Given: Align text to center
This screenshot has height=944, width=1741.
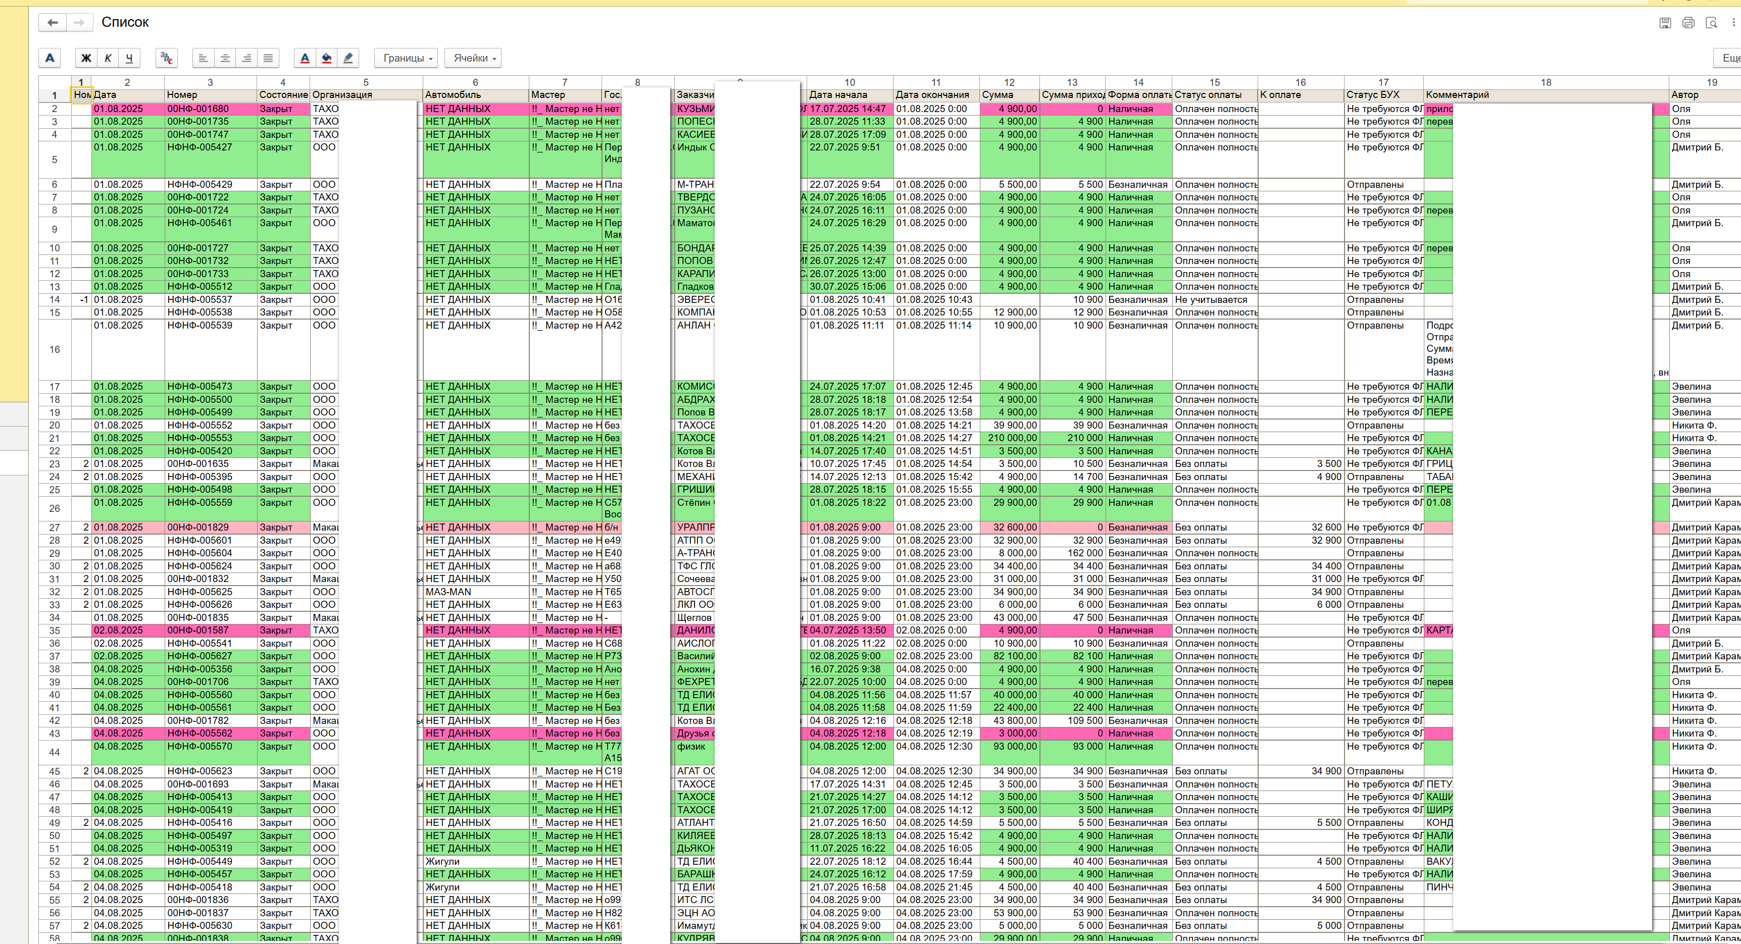Looking at the screenshot, I should point(224,58).
